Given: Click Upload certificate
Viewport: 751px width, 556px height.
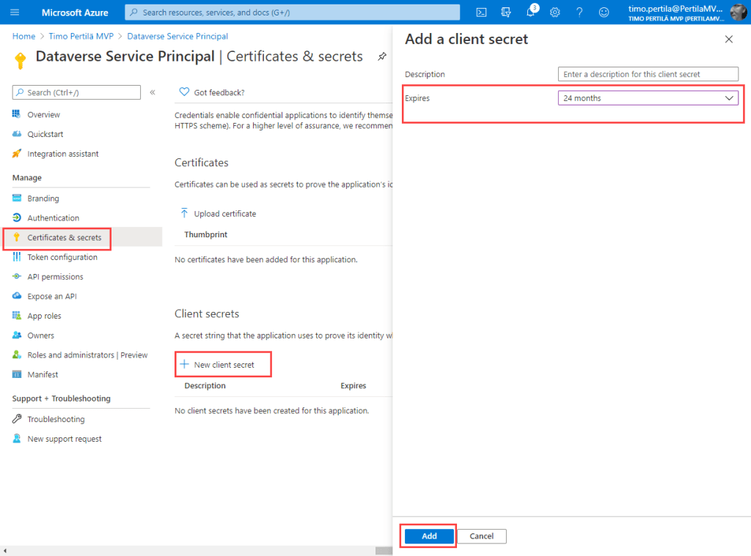Looking at the screenshot, I should pyautogui.click(x=224, y=214).
